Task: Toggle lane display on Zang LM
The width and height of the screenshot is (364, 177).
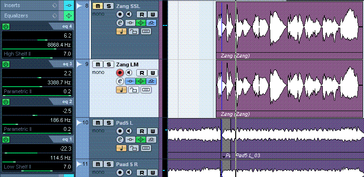Action: pyautogui.click(x=146, y=90)
